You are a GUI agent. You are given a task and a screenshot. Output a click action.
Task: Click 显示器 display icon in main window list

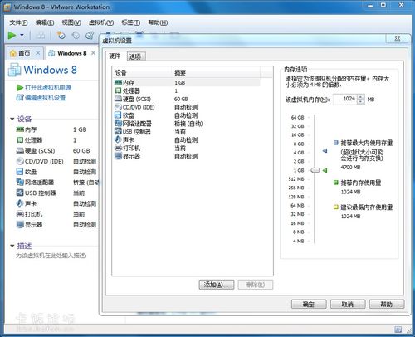(x=20, y=224)
